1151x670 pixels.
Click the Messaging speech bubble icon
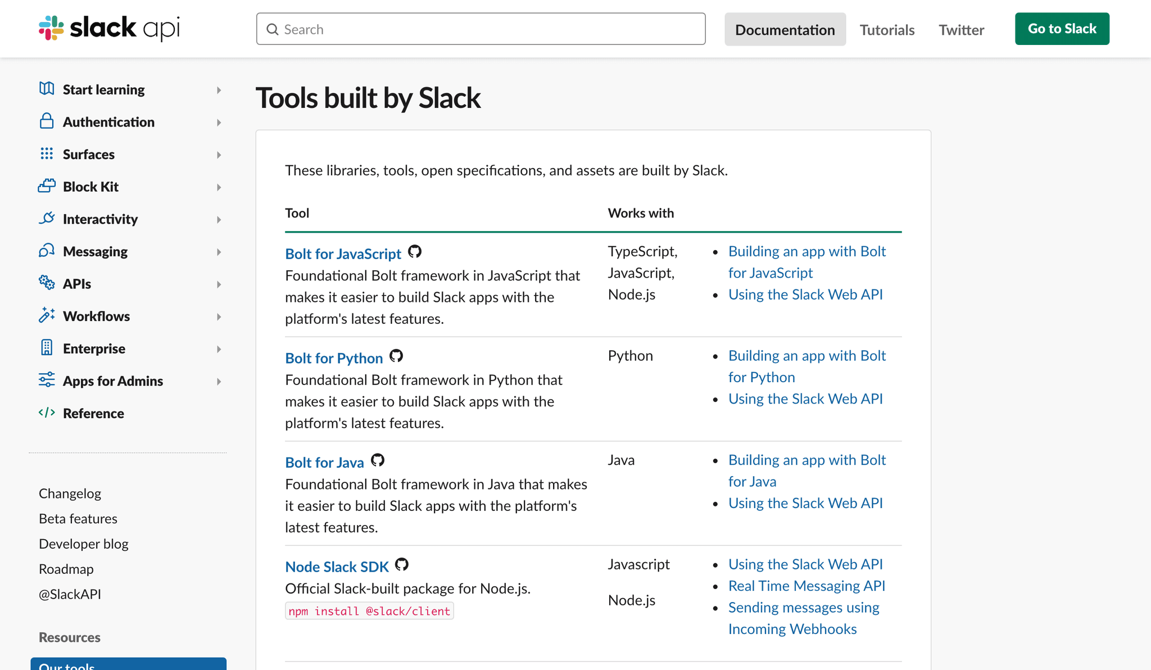(x=47, y=251)
